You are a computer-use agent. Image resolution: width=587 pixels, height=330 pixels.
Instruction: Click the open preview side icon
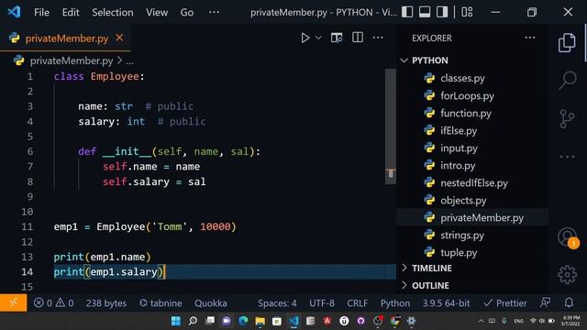tap(337, 38)
